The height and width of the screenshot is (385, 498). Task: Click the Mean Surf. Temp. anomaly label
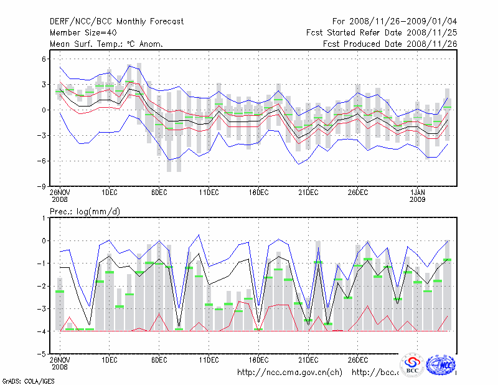point(106,44)
